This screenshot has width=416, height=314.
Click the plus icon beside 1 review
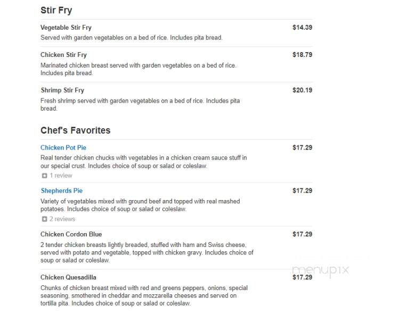click(x=44, y=176)
